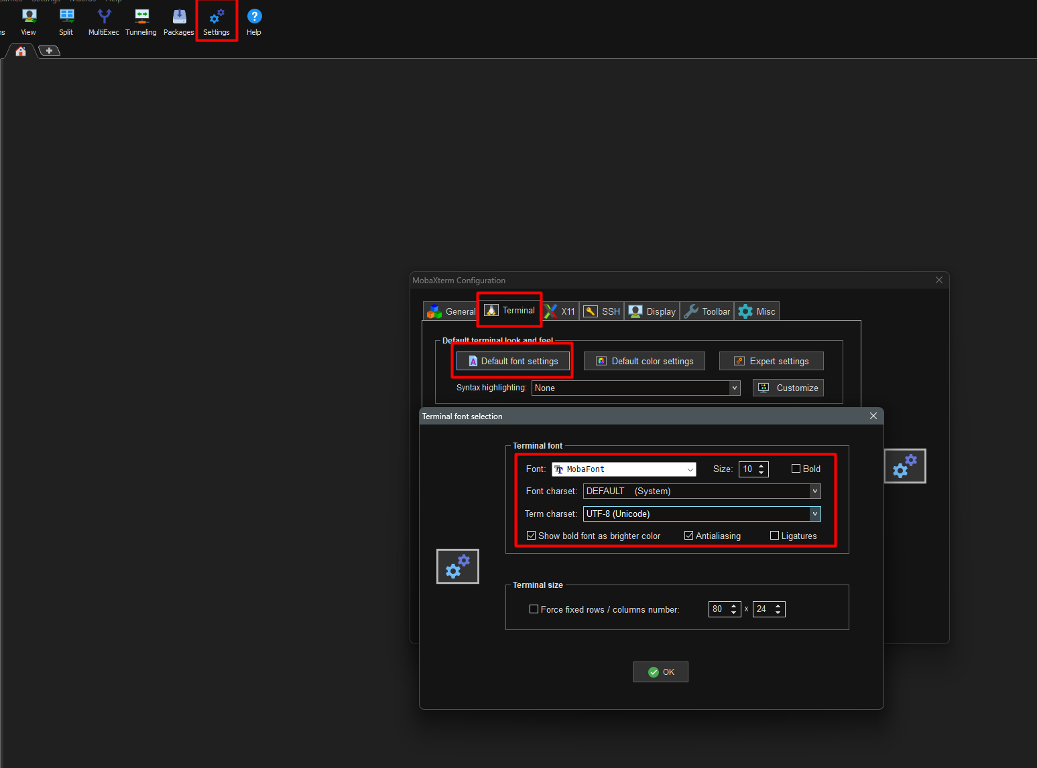The image size is (1037, 768).
Task: Toggle the Bold checkbox
Action: coord(796,469)
